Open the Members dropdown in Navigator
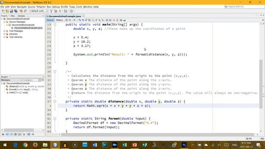Image resolution: width=265 pixels, height=149 pixels. [x=12, y=80]
